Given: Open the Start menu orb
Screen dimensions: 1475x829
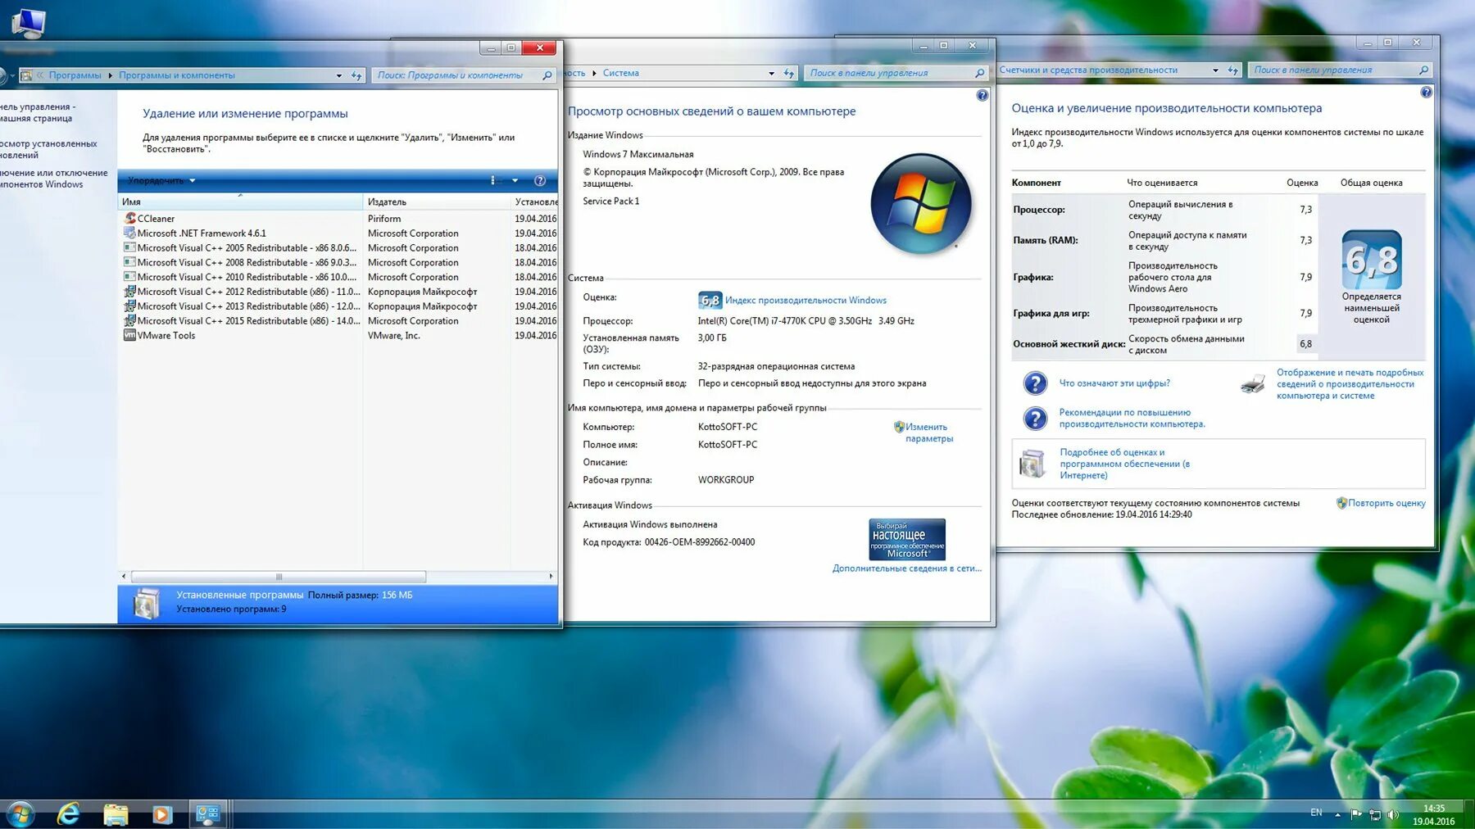Looking at the screenshot, I should click(x=20, y=814).
